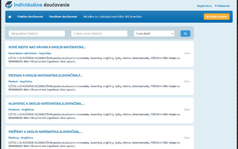Open the 'V ponukách' dropdown
Screen dimensions: 238x149
[x=154, y=34]
